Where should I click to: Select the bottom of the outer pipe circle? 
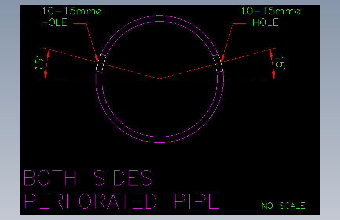tap(160, 142)
